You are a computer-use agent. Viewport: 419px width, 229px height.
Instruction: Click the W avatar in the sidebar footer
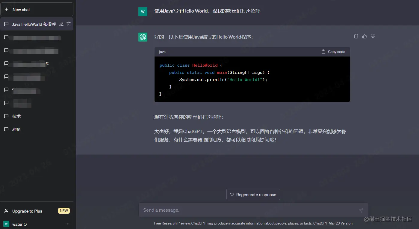coord(6,224)
